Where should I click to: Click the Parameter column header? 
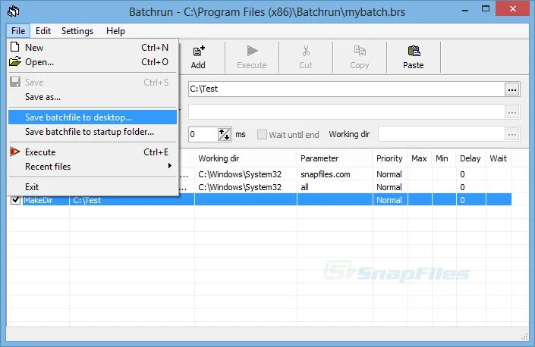(x=335, y=158)
